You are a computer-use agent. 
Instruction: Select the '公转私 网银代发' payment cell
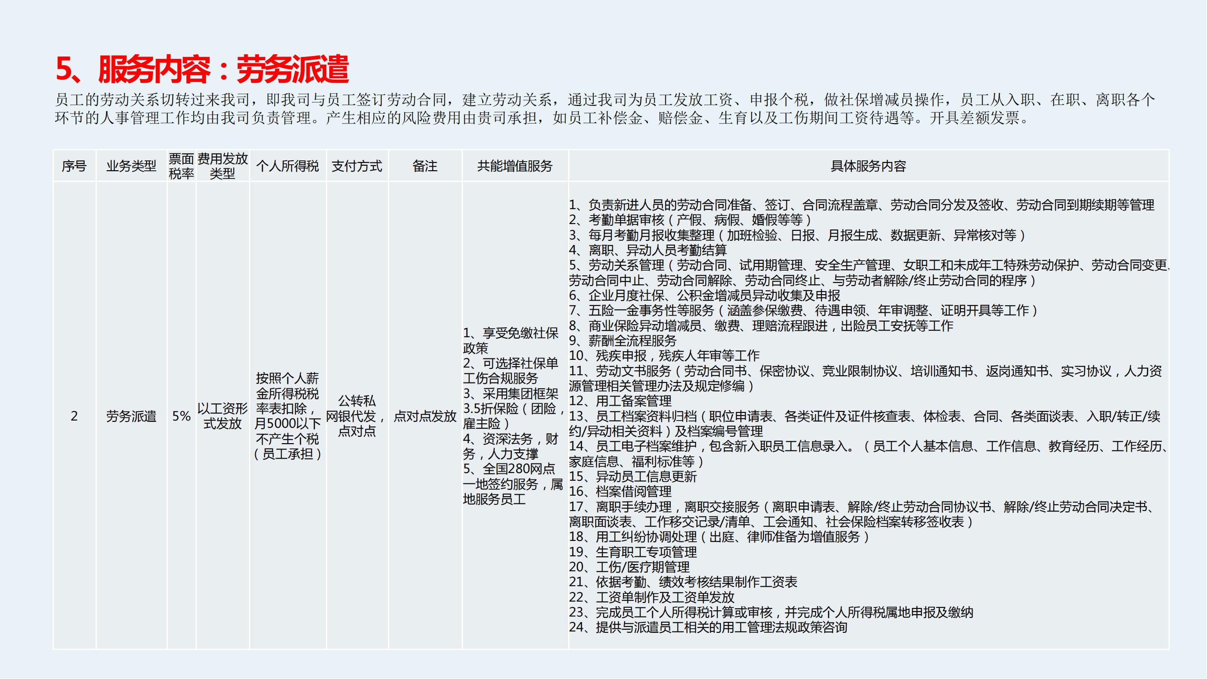(x=357, y=416)
